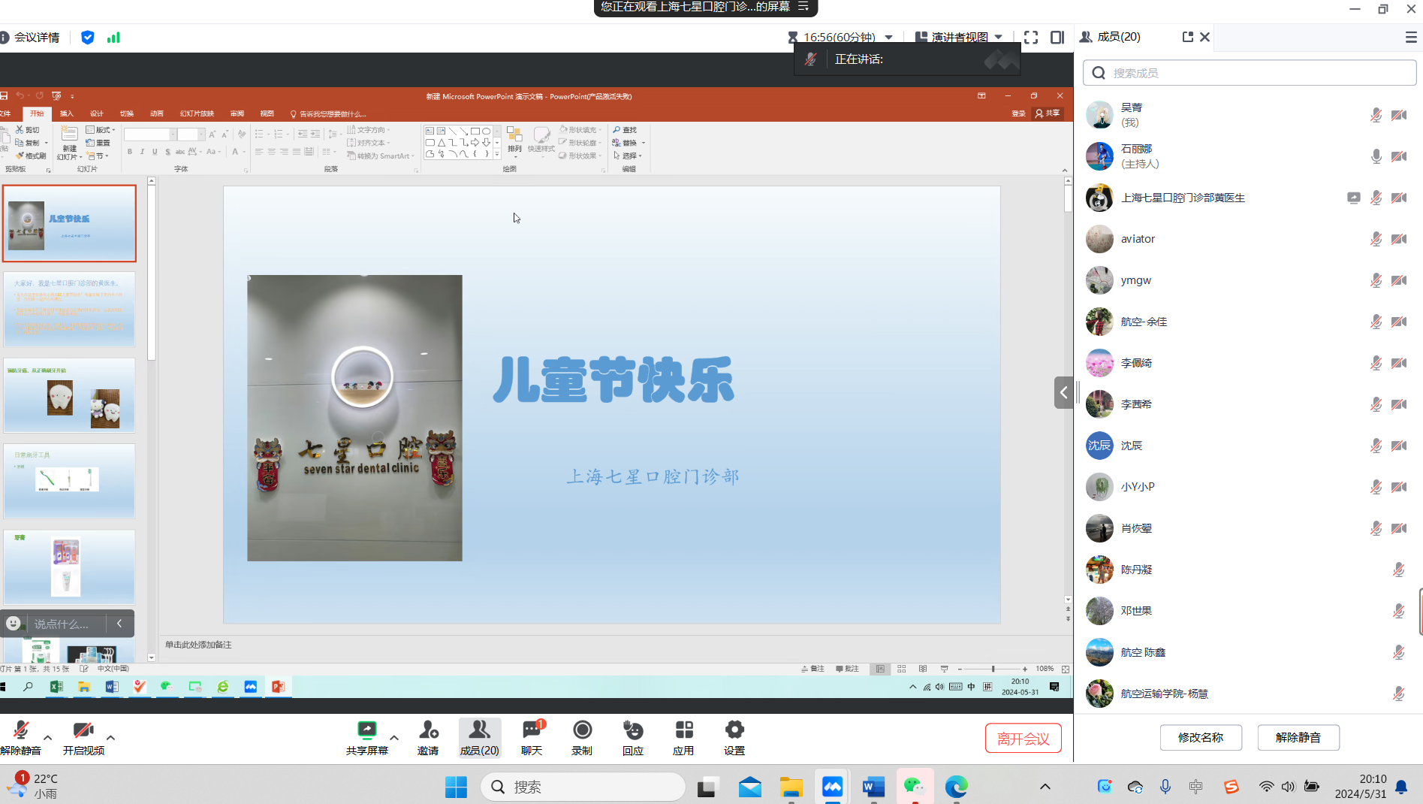Open meeting Settings gear
The image size is (1423, 804).
[734, 737]
